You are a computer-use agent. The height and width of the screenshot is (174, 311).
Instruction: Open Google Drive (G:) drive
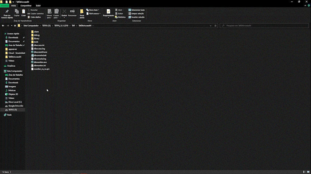pyautogui.click(x=14, y=106)
